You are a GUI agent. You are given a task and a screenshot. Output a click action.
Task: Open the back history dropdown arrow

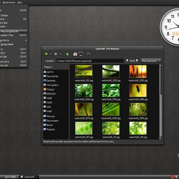click(x=51, y=54)
